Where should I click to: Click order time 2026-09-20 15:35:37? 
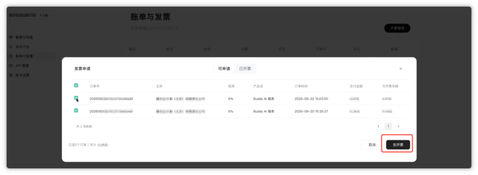(x=311, y=112)
